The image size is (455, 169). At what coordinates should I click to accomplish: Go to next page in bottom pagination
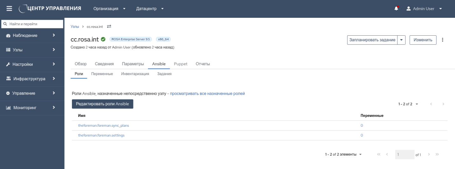click(x=429, y=154)
